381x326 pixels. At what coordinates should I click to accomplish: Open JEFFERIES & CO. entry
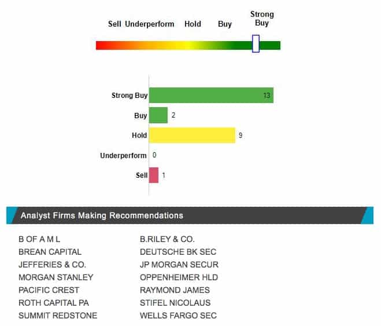[52, 265]
